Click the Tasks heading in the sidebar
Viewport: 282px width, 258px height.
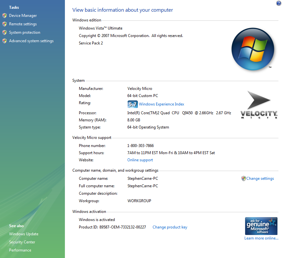click(14, 7)
